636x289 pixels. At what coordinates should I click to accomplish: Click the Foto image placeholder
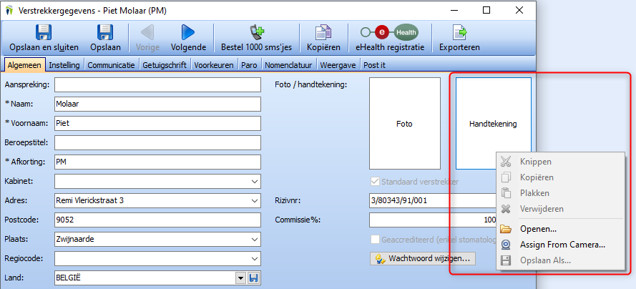coord(404,124)
